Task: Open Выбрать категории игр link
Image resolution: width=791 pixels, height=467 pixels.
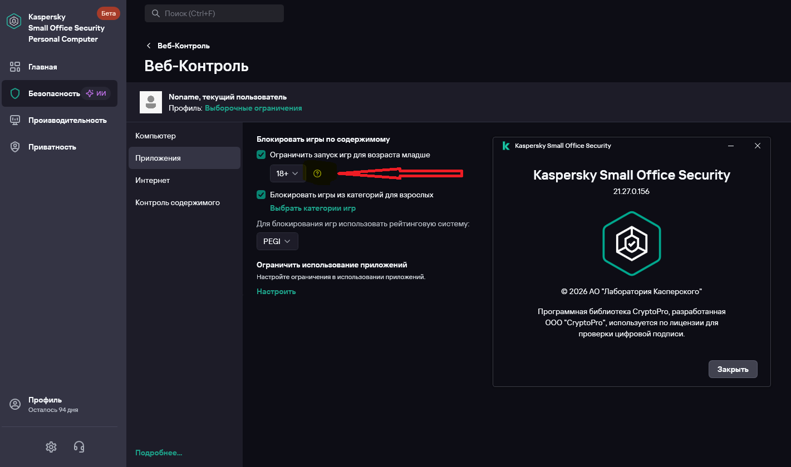Action: (313, 208)
